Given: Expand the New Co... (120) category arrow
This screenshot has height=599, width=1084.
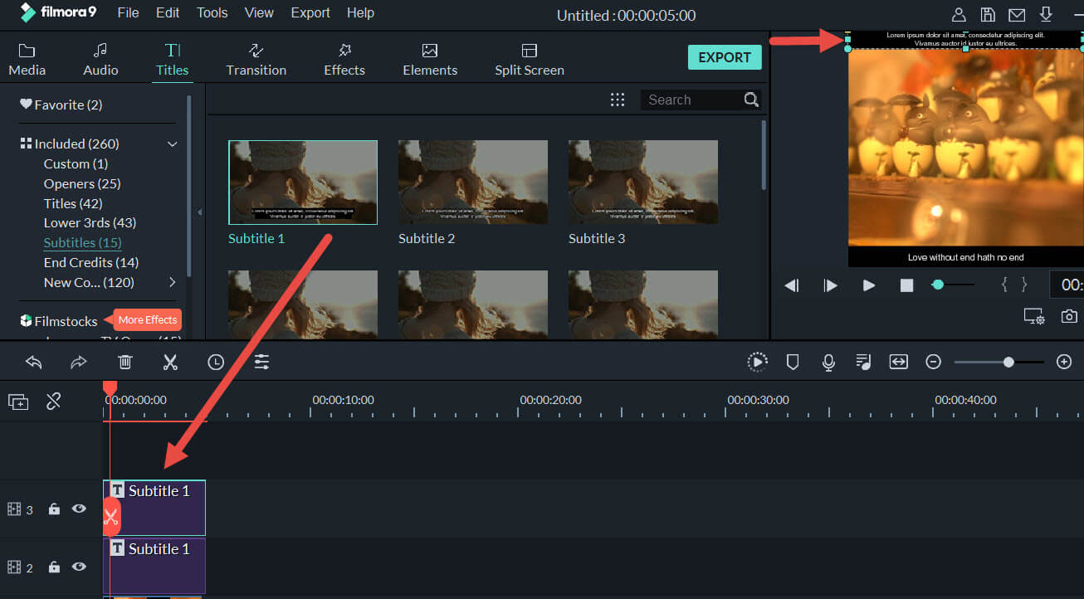Looking at the screenshot, I should coord(173,282).
